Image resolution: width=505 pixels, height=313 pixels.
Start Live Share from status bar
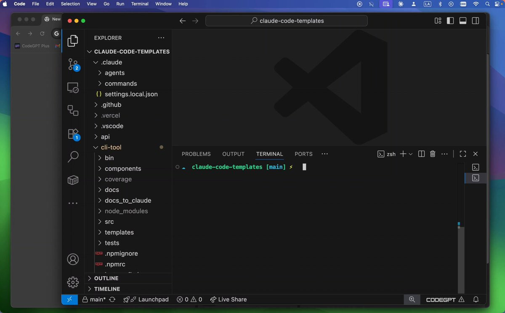[229, 300]
